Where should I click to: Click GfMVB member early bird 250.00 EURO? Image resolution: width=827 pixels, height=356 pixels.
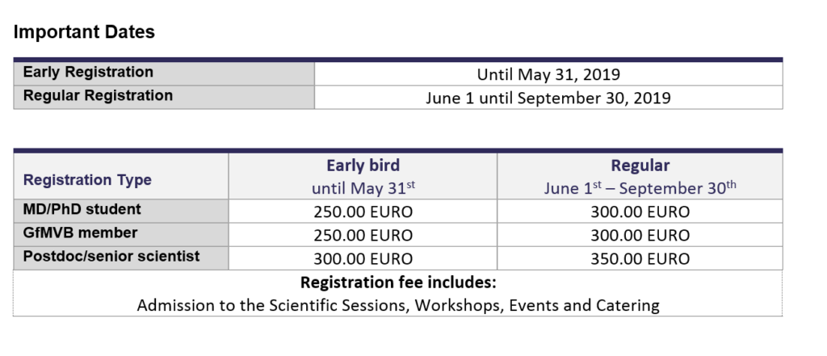pyautogui.click(x=363, y=235)
